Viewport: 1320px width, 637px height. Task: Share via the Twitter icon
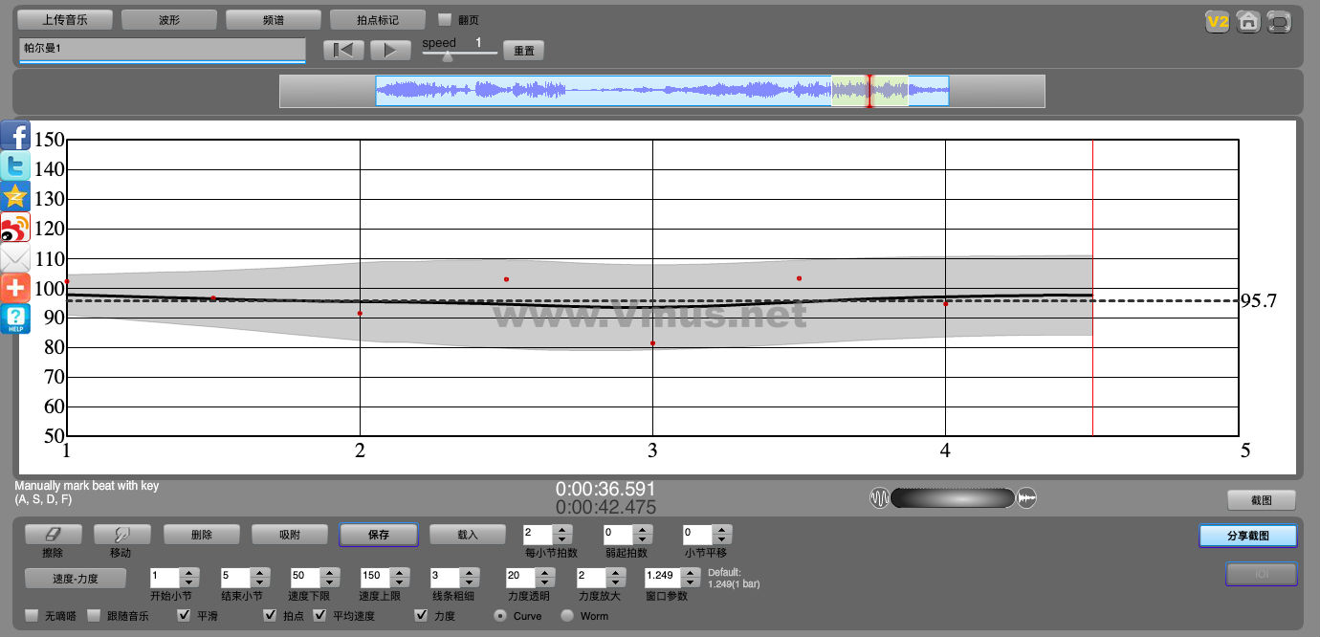(15, 166)
